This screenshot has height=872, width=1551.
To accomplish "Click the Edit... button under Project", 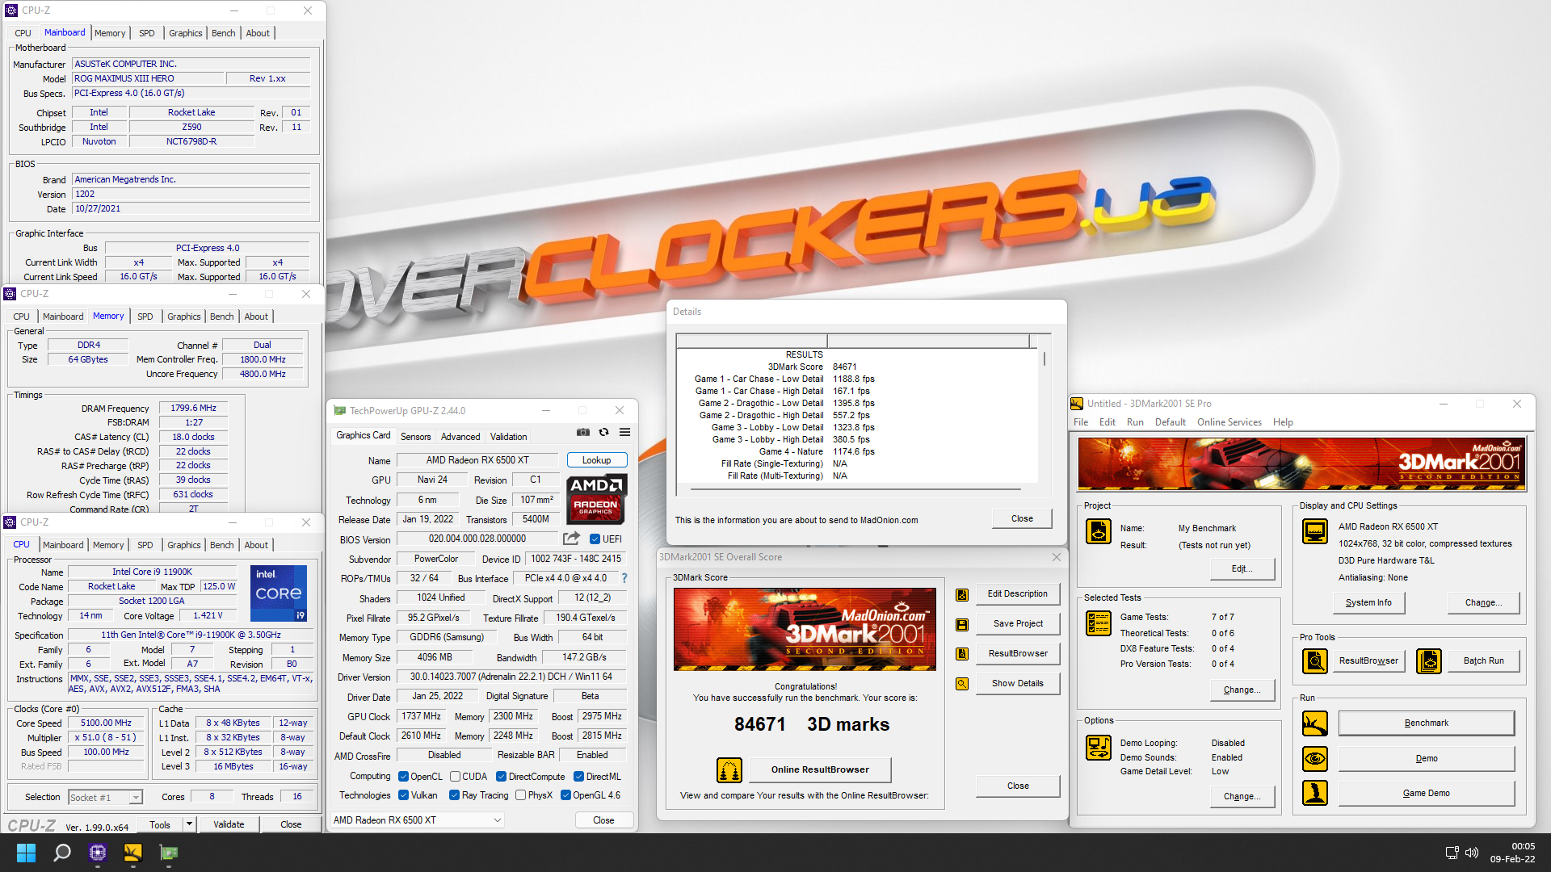I will click(1242, 569).
